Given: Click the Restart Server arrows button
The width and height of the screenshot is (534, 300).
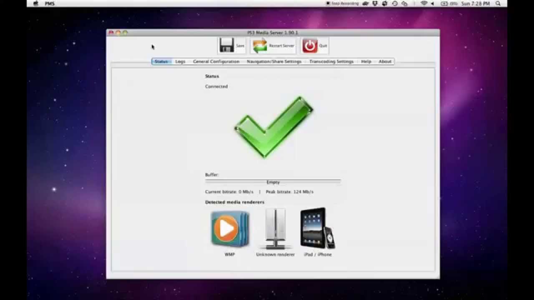Looking at the screenshot, I should coord(273,45).
